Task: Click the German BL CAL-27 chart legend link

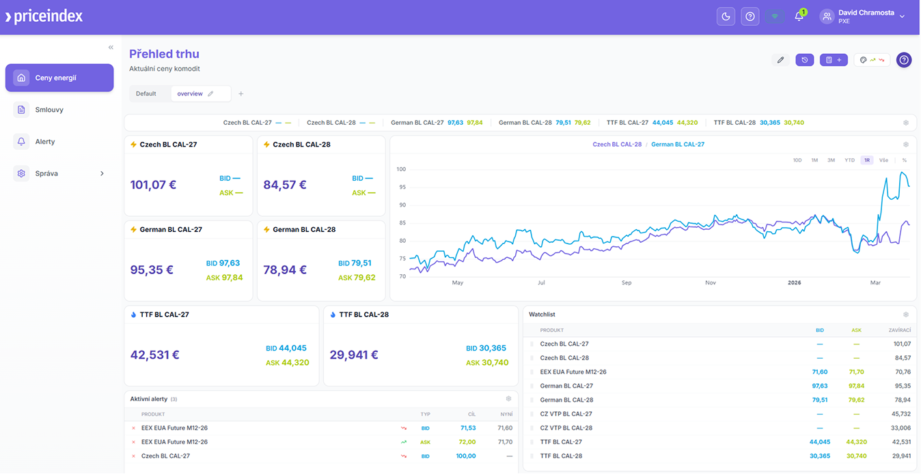Action: click(678, 145)
